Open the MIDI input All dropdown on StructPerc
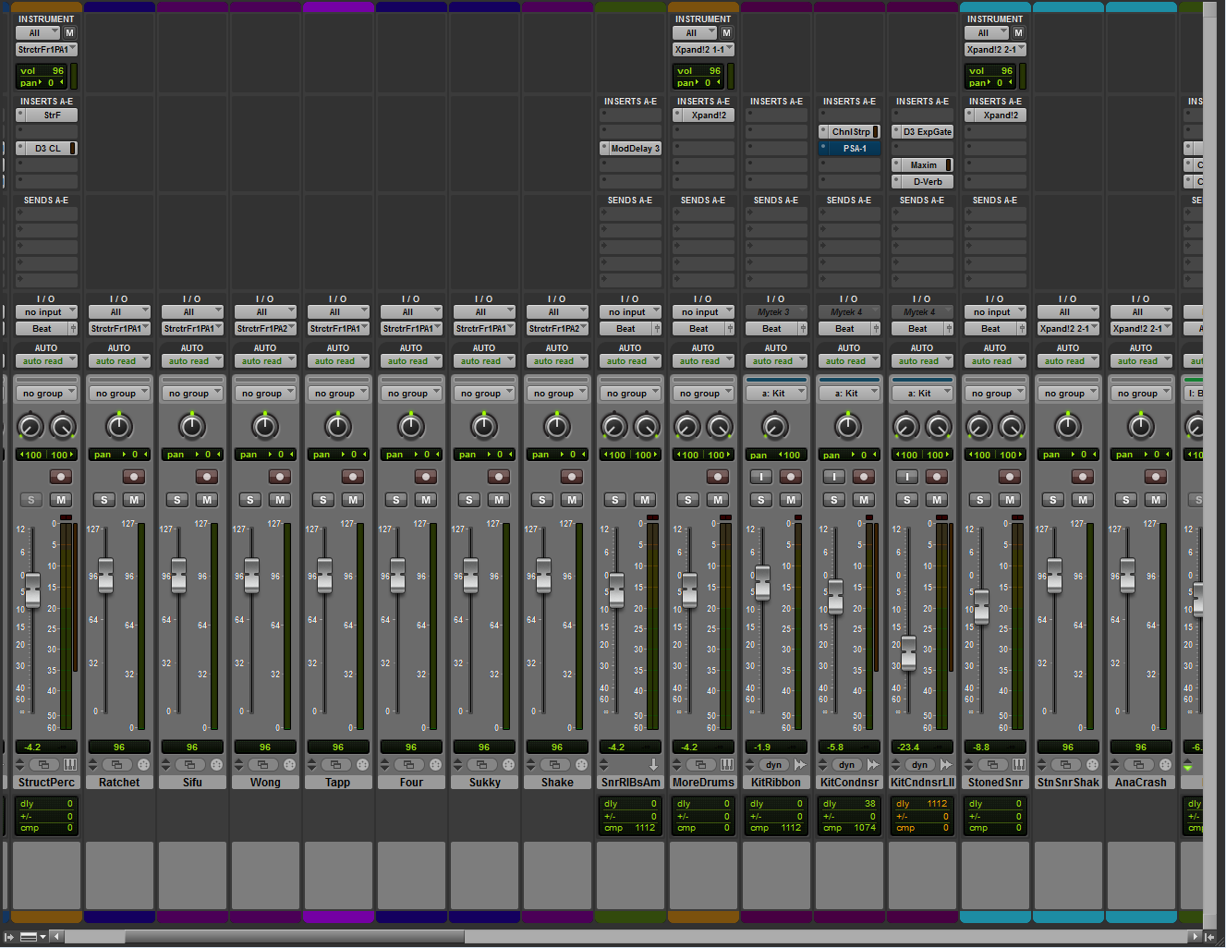 (38, 32)
